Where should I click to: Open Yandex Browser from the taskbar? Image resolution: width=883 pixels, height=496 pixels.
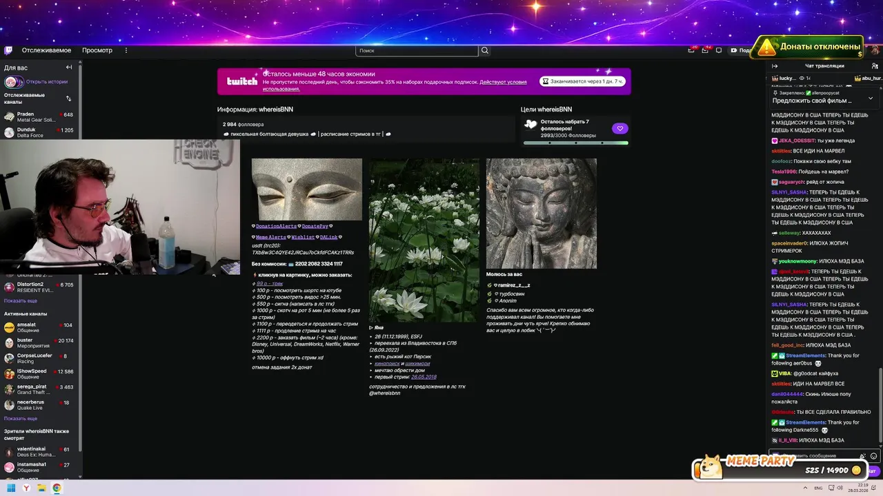(26, 488)
